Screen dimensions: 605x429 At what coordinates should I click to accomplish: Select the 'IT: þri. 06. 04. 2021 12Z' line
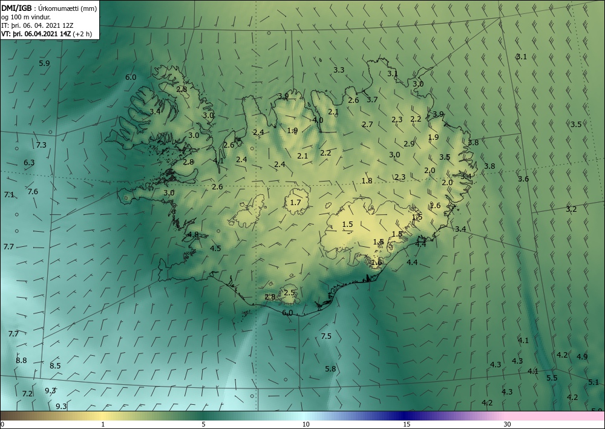pos(37,25)
